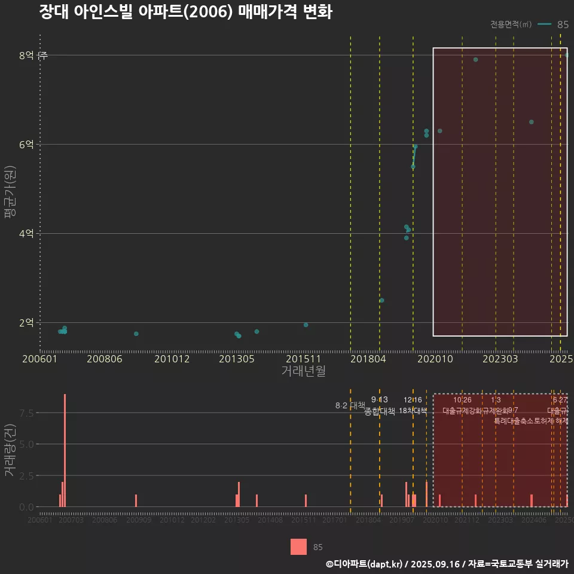Click the '10·26' policy date annotation
574x574 pixels.
click(x=462, y=400)
